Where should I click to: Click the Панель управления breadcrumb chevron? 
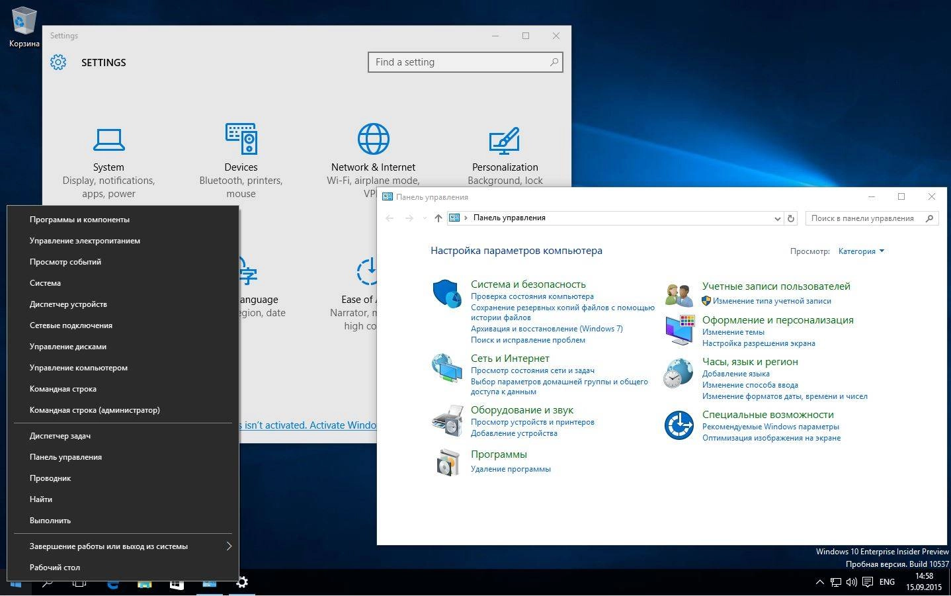[x=466, y=218]
